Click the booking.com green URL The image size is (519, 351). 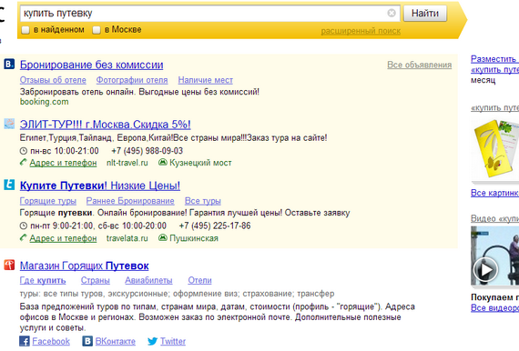tap(45, 102)
